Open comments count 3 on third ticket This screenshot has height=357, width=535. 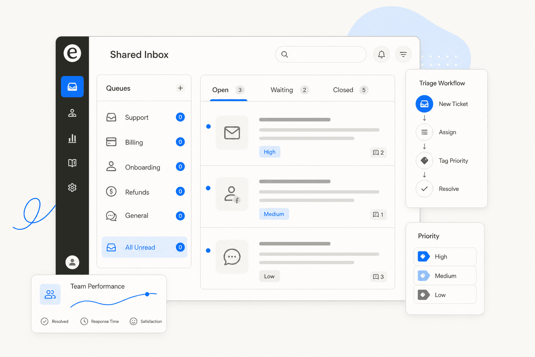click(x=378, y=277)
